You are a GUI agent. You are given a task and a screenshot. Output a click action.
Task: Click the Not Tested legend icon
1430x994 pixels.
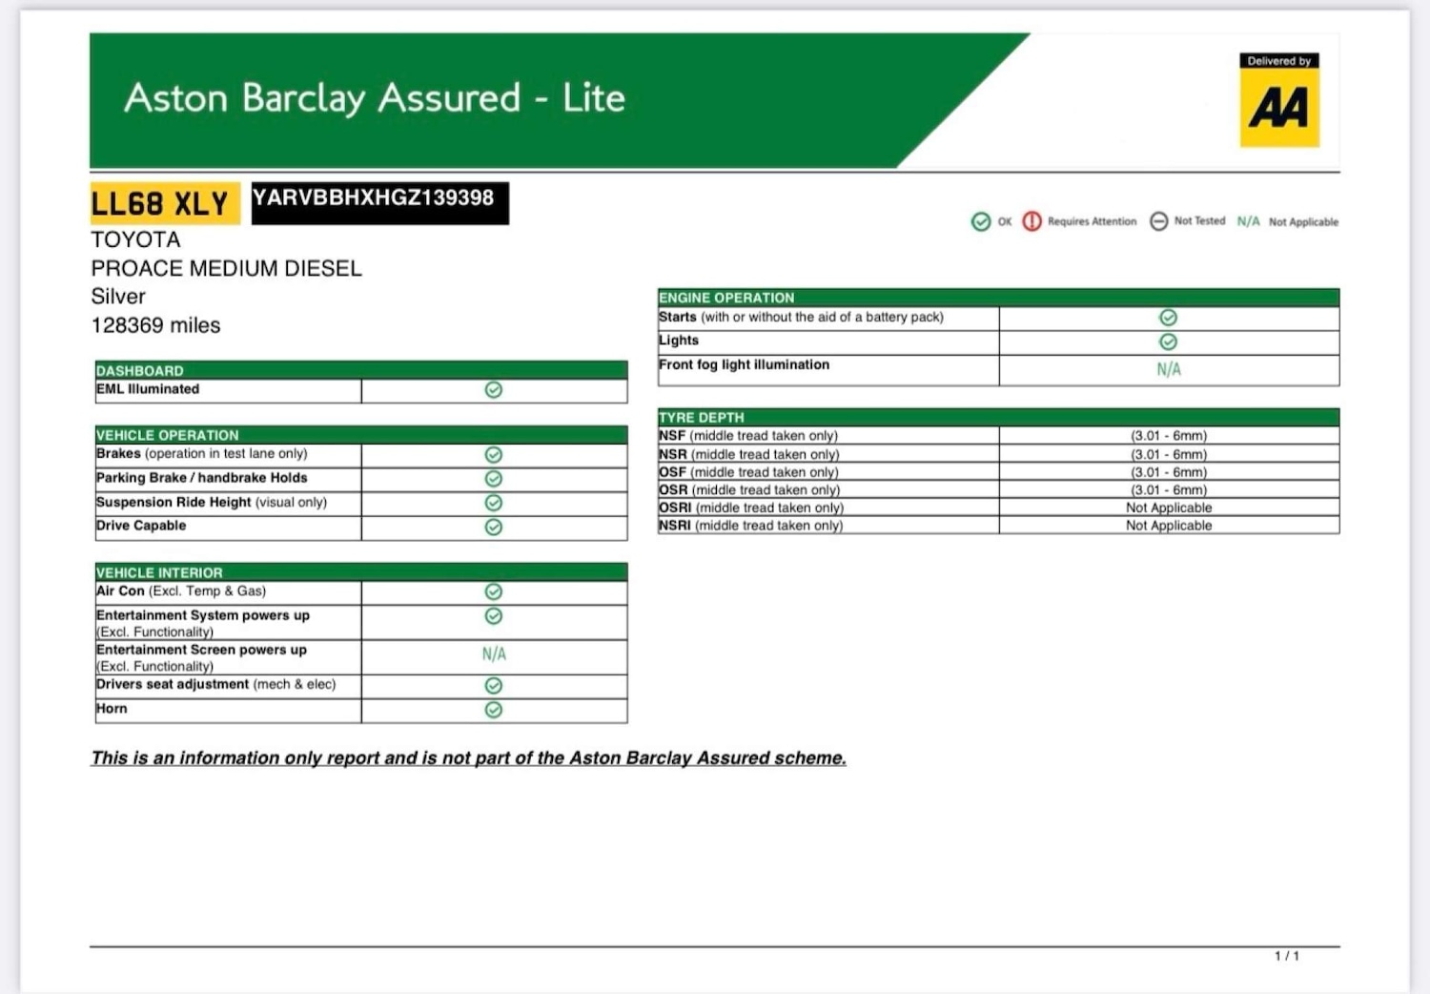[1158, 221]
